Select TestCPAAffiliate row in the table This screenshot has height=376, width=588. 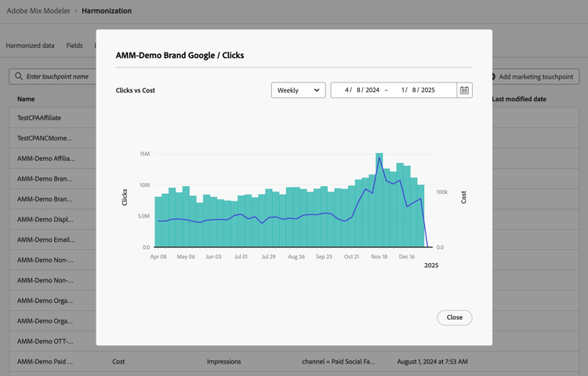pos(39,118)
